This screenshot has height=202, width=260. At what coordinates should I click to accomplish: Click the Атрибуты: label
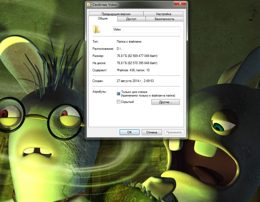99,92
